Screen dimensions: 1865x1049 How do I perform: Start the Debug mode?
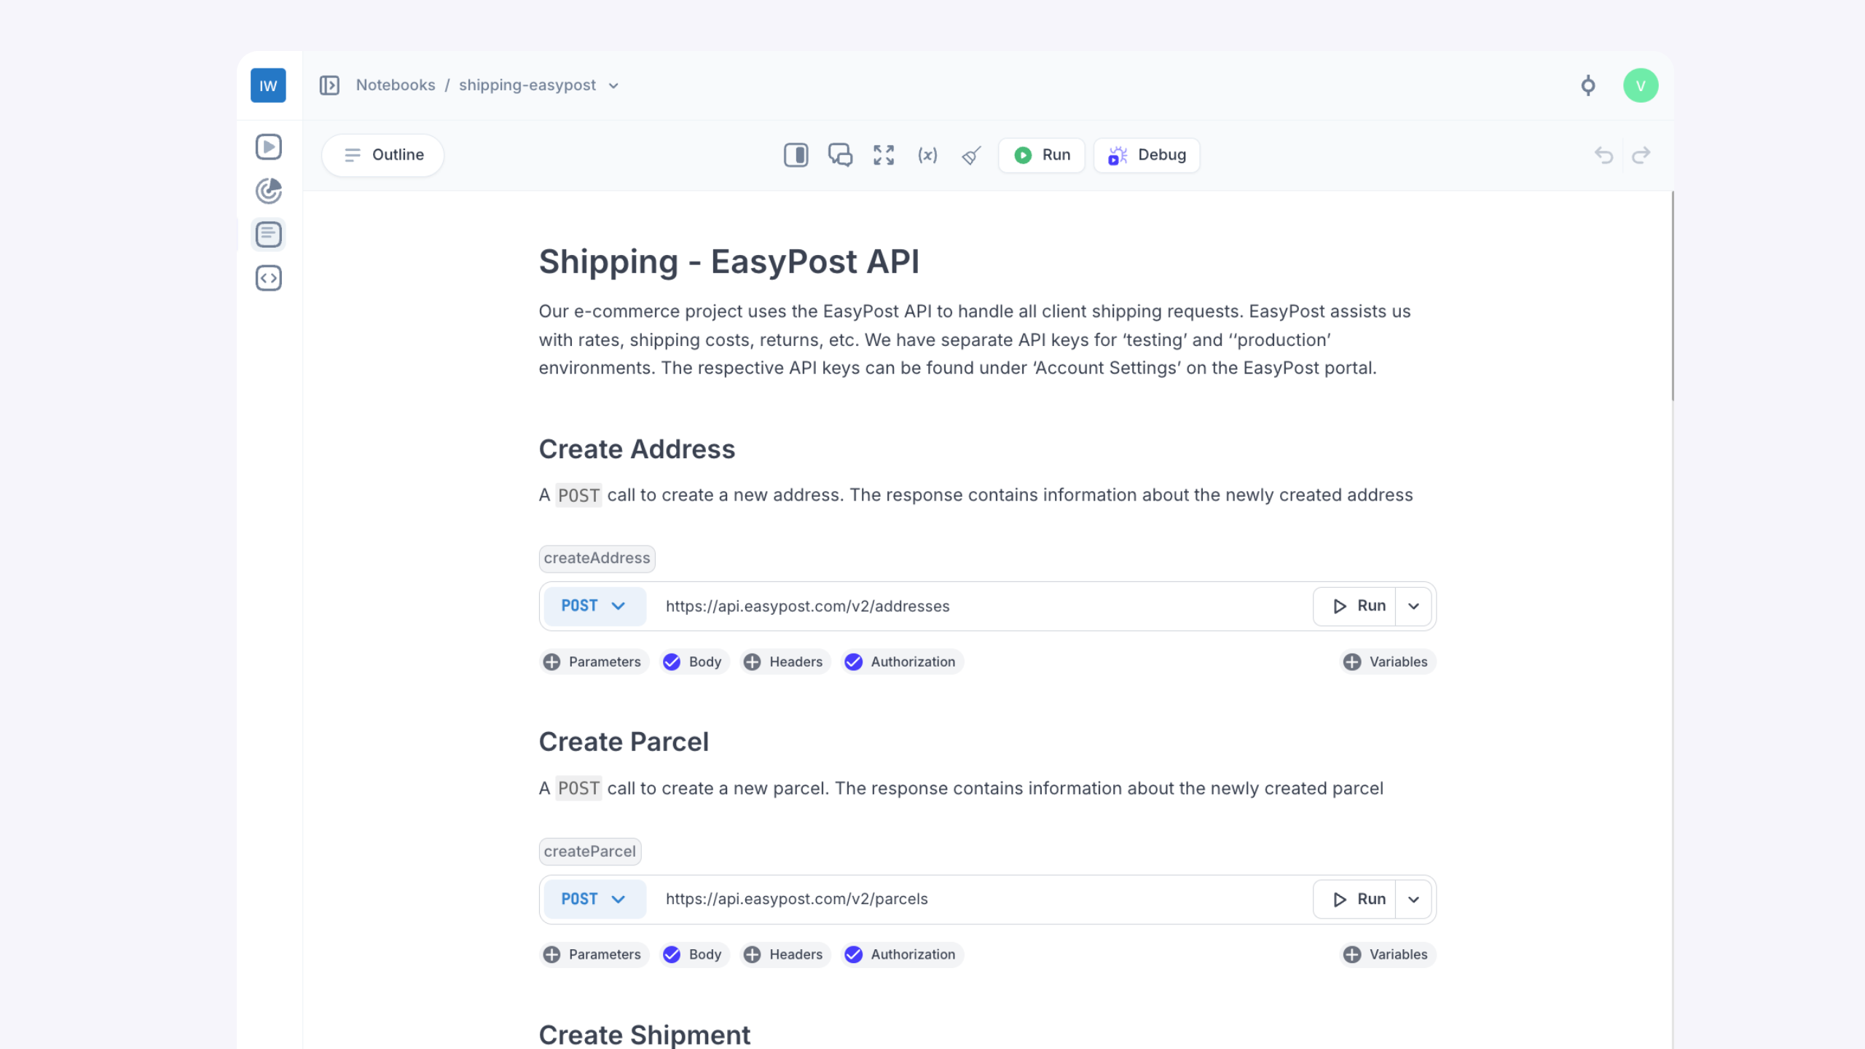coord(1147,155)
